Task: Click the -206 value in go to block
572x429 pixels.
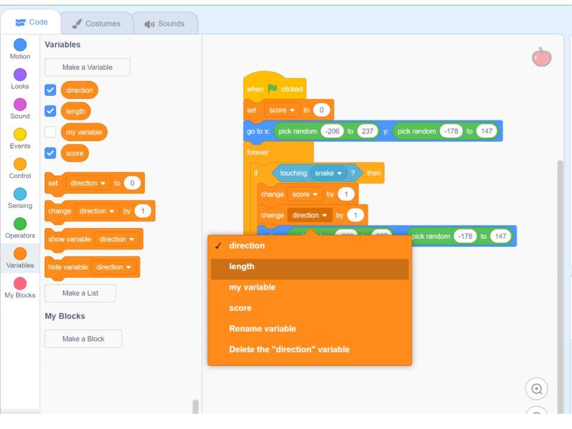Action: point(332,131)
